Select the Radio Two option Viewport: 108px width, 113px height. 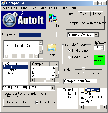click(78, 57)
